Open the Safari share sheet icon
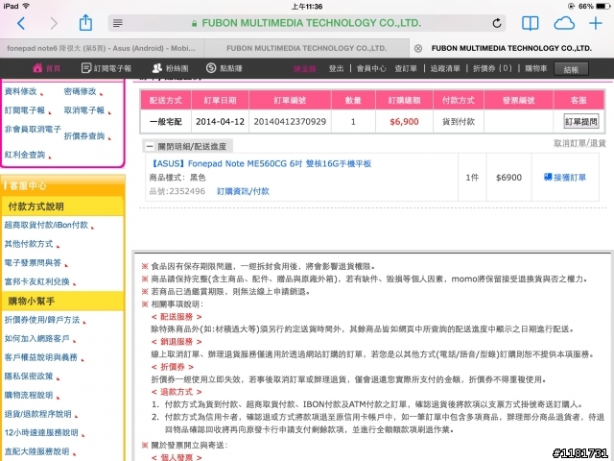This screenshot has width=614, height=461. (x=85, y=23)
